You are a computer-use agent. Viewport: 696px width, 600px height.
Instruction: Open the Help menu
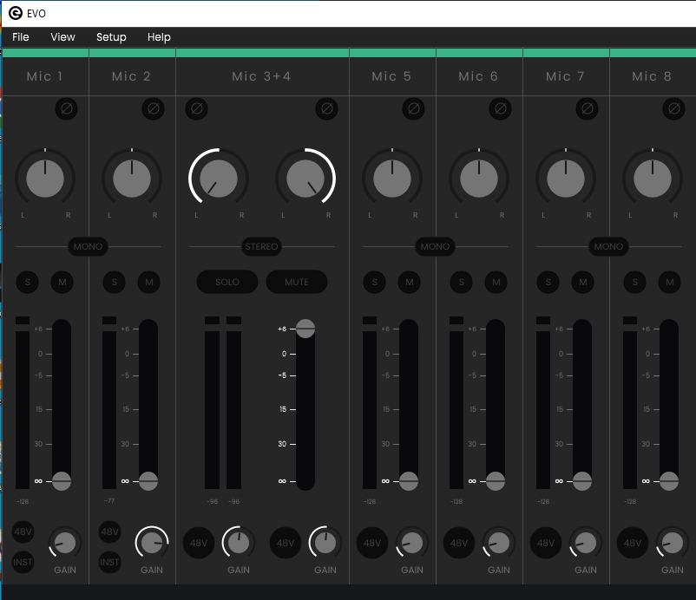(x=159, y=37)
